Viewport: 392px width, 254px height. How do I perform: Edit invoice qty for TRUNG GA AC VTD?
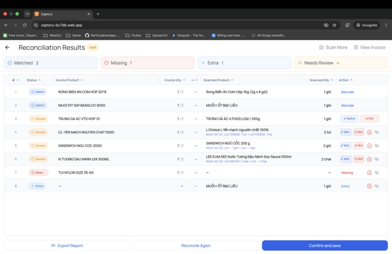pos(182,119)
